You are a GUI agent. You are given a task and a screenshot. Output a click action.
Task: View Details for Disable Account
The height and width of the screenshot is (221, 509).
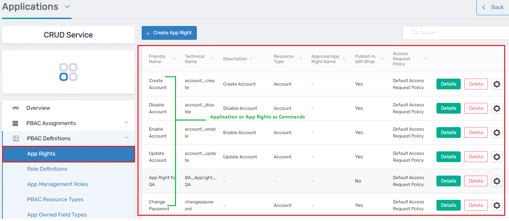449,108
